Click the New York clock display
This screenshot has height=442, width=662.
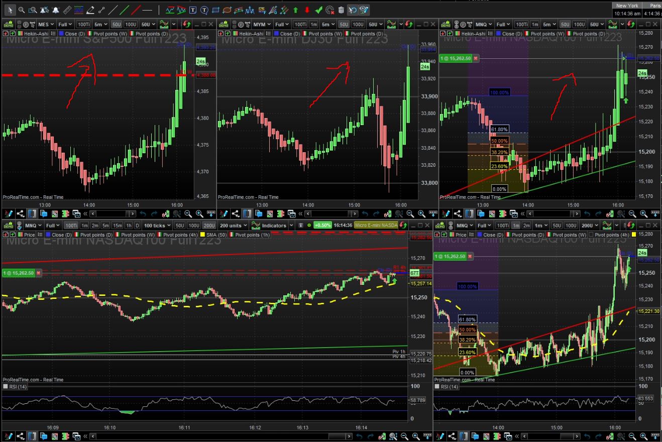click(628, 10)
